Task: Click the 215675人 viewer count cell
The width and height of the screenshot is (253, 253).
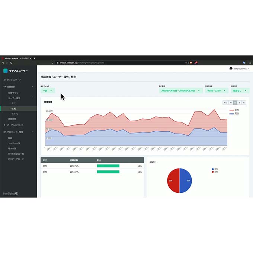Action: pos(74,166)
